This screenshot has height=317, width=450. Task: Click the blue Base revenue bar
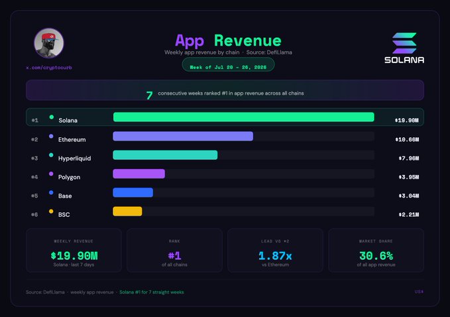(x=133, y=192)
